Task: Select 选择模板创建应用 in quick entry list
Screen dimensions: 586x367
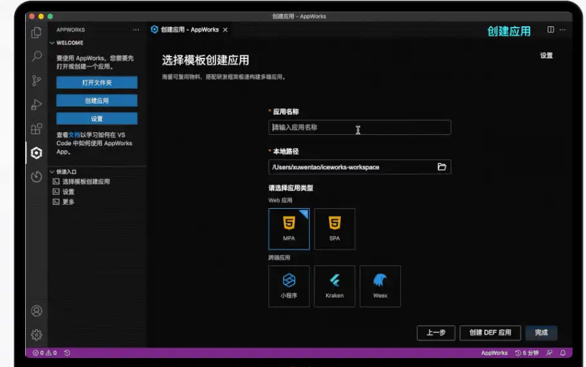Action: (x=86, y=181)
